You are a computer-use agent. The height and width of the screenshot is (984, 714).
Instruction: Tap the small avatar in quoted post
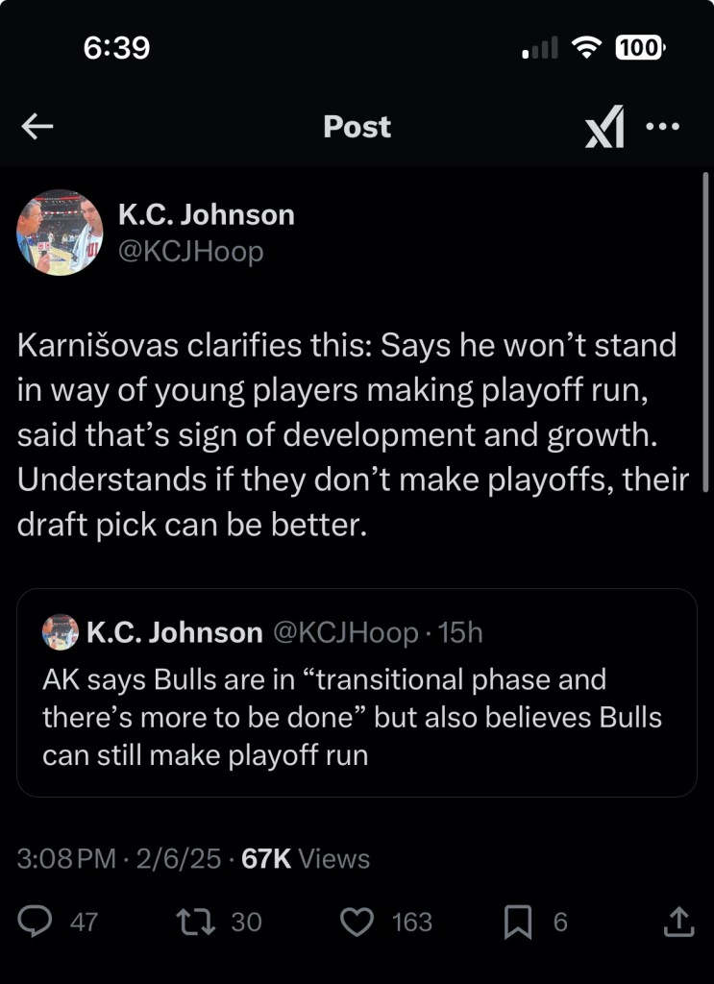pyautogui.click(x=61, y=632)
